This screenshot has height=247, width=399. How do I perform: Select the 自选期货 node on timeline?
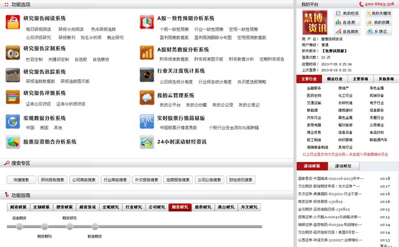tap(19, 227)
